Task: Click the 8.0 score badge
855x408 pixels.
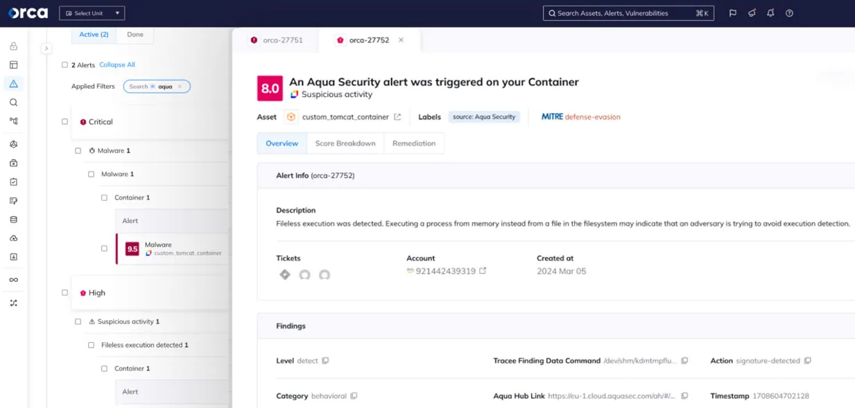Action: coord(270,88)
